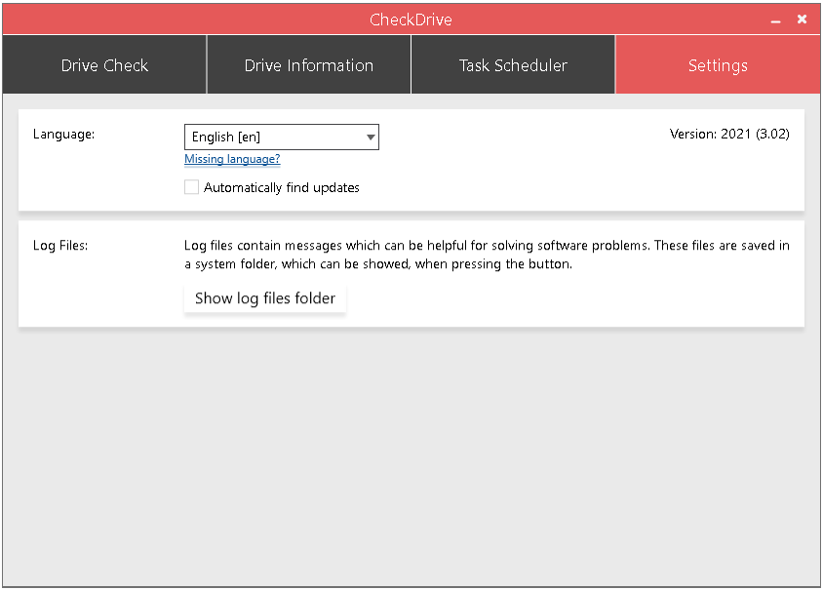Minimize the CheckDrive window
This screenshot has width=823, height=590.
[776, 20]
